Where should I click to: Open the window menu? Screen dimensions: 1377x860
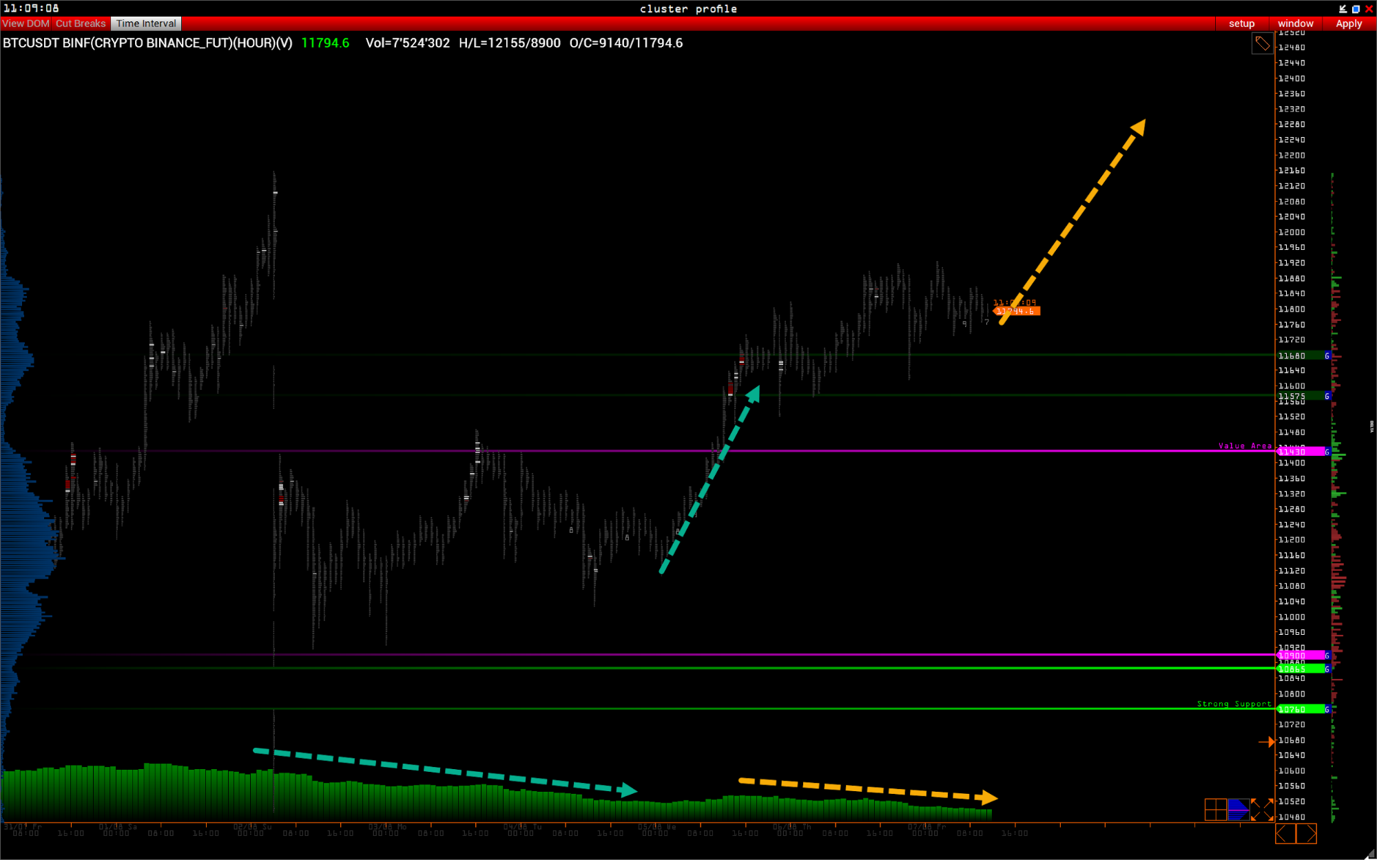pyautogui.click(x=1295, y=23)
